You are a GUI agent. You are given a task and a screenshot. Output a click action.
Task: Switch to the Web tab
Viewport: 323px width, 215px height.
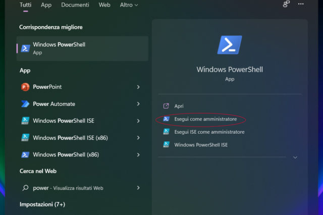[104, 5]
